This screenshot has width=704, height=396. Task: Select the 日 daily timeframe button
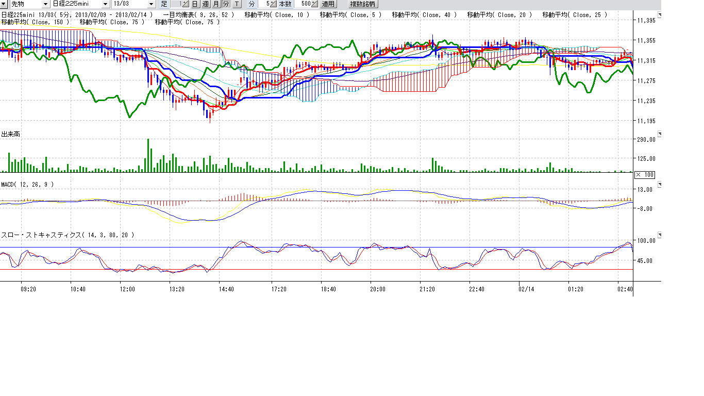click(195, 4)
